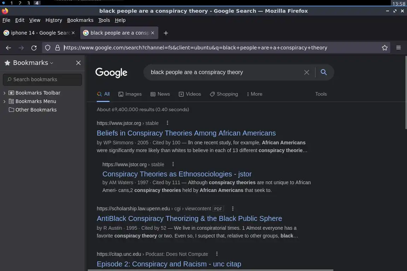
Task: Select the All results tab
Action: (103, 94)
